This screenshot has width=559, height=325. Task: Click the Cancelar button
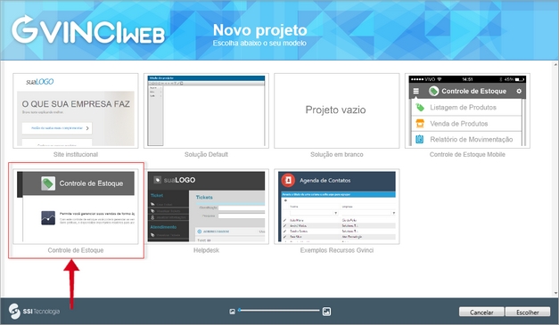point(481,313)
